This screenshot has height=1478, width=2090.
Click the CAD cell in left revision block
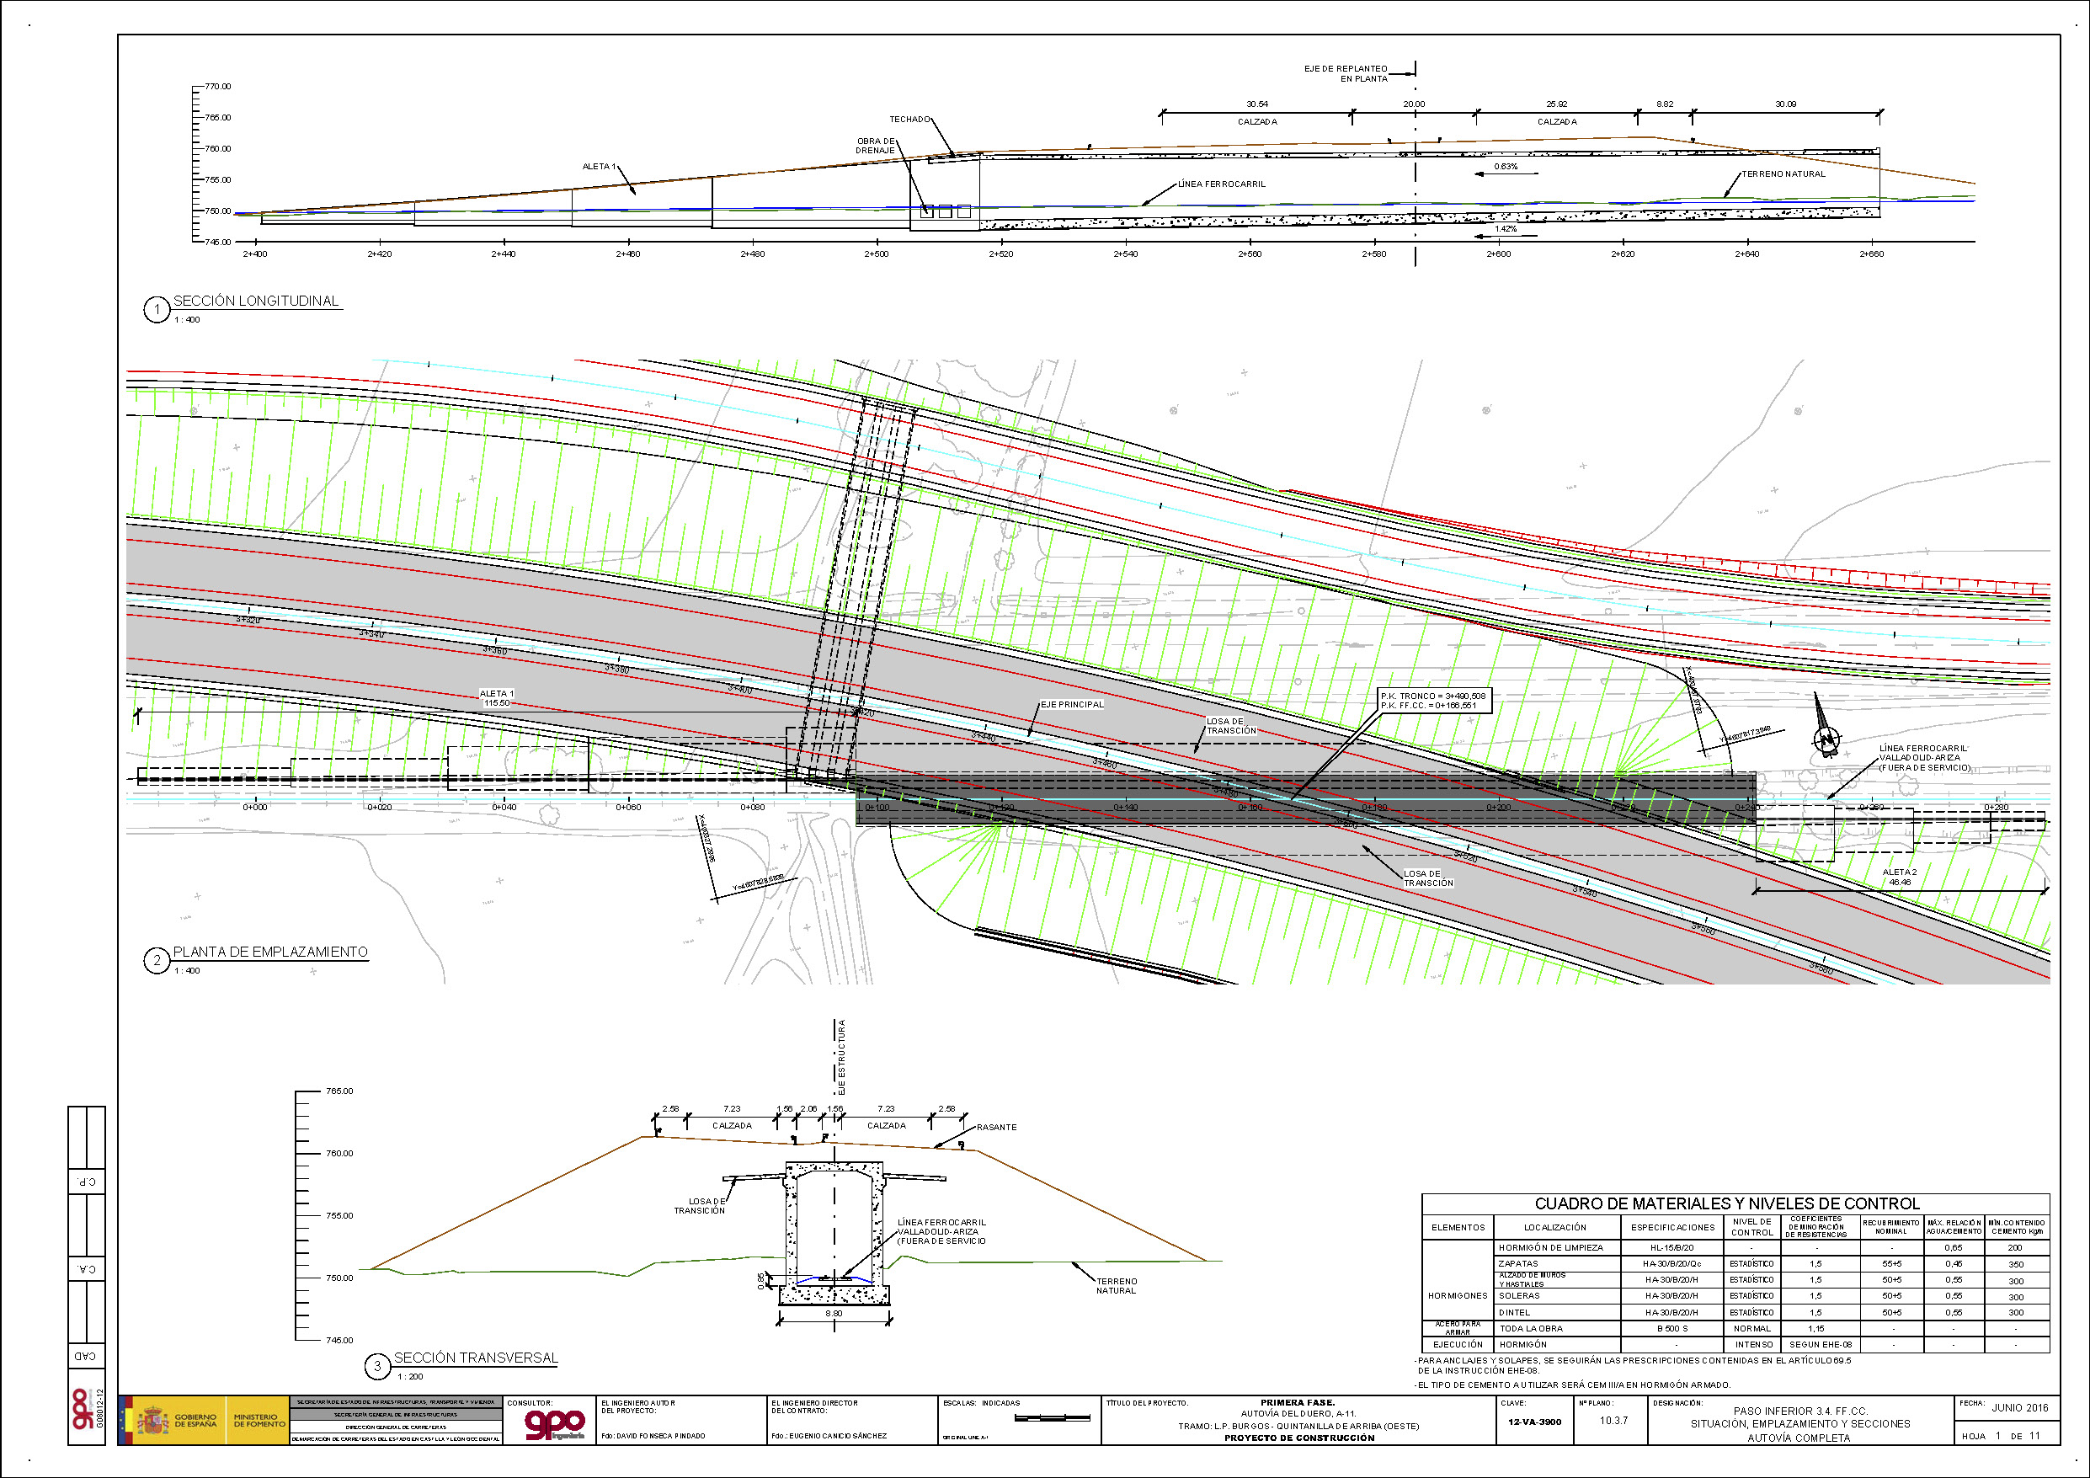[86, 1356]
